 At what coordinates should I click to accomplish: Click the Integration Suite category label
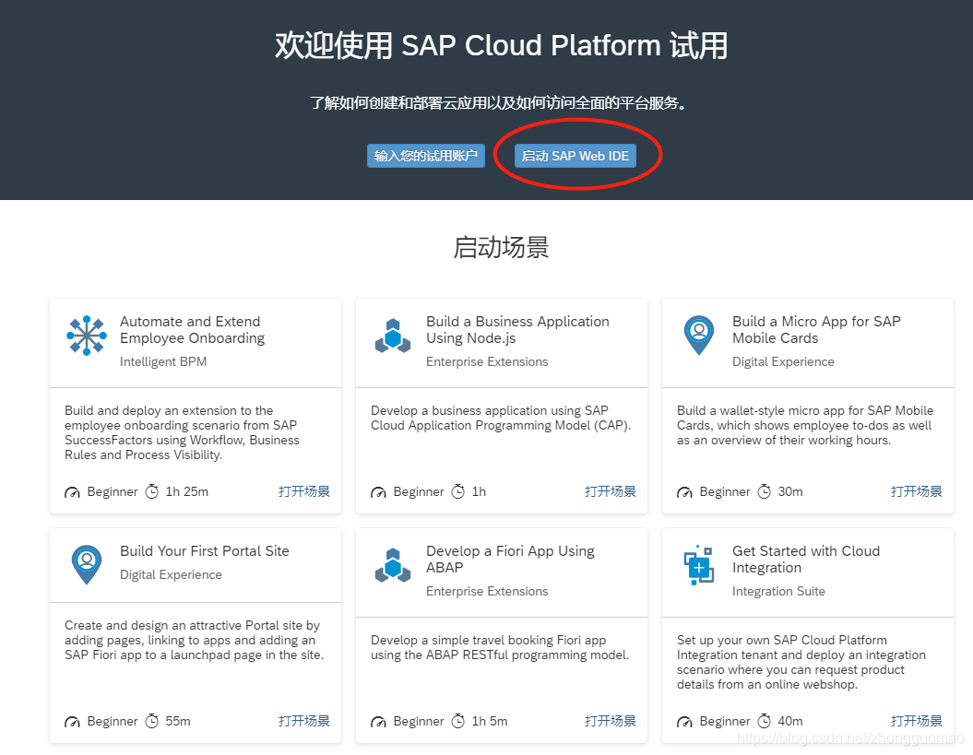tap(778, 591)
